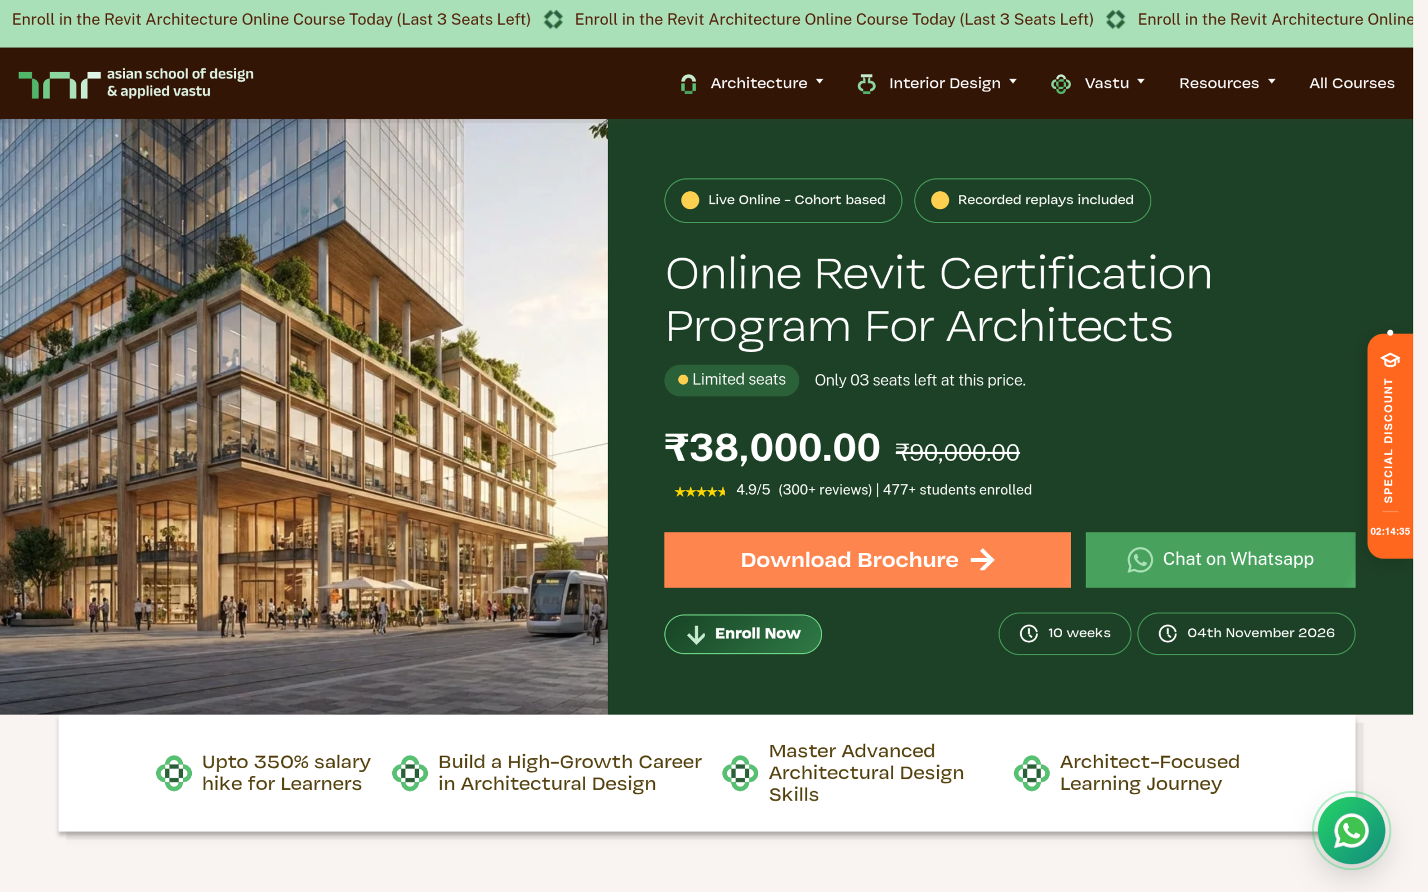Click the icon beside Upto 350% salary hike
The image size is (1428, 892).
[173, 773]
